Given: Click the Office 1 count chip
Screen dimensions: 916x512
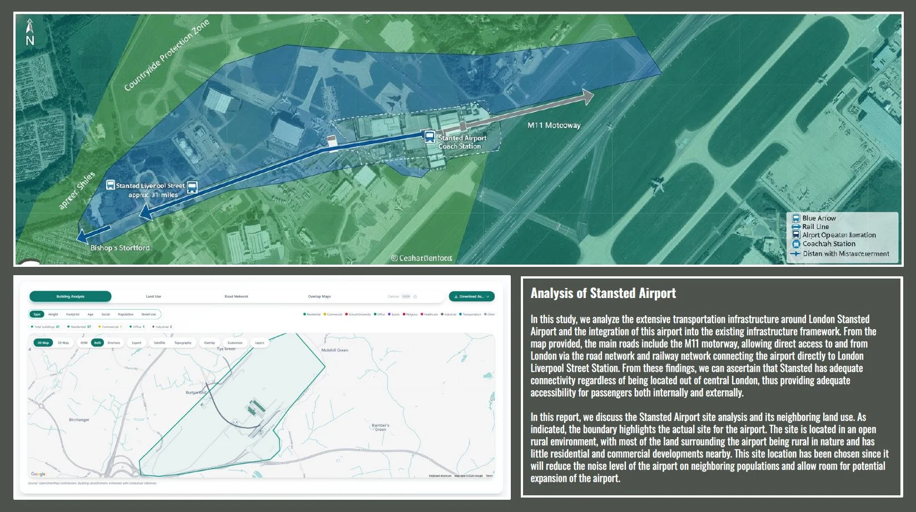Looking at the screenshot, I should pos(137,327).
